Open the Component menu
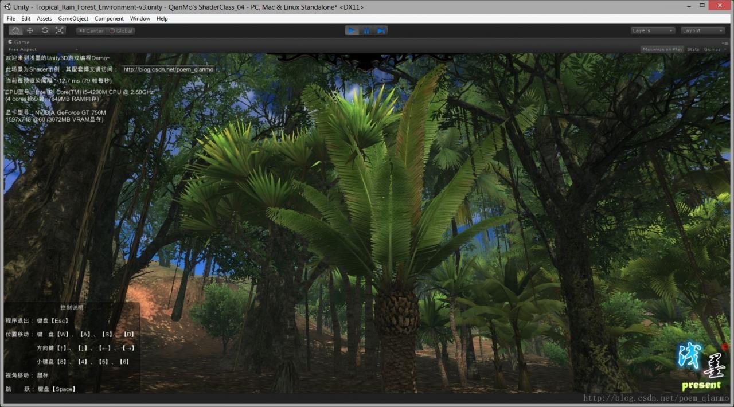This screenshot has width=734, height=407. pos(109,19)
